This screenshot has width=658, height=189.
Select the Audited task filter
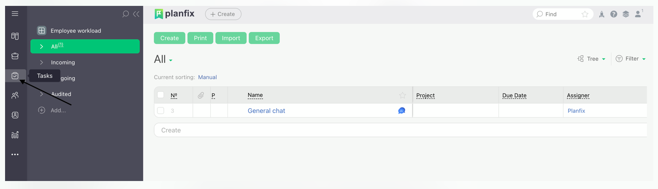[x=61, y=94]
